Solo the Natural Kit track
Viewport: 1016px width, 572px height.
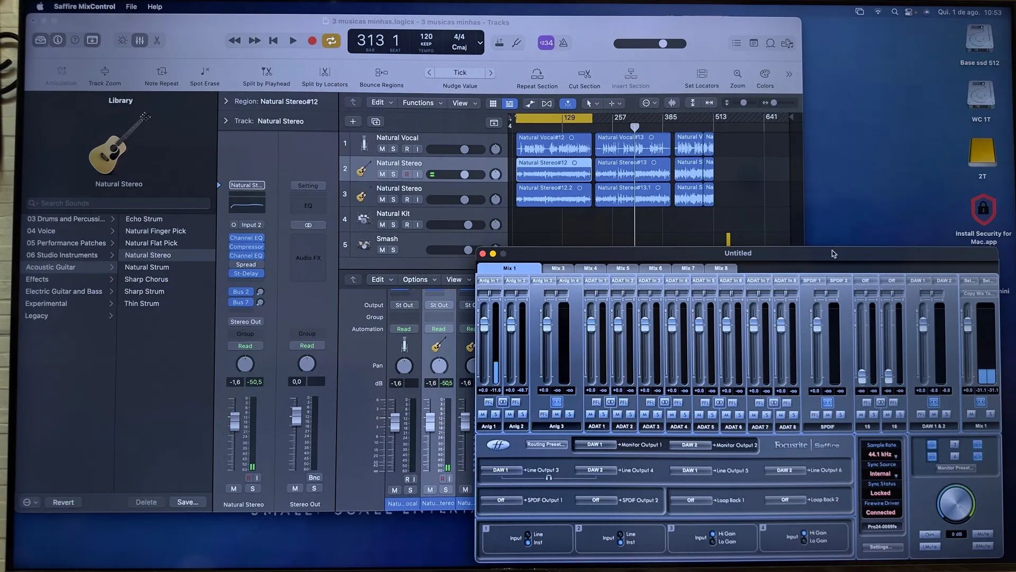(x=392, y=225)
